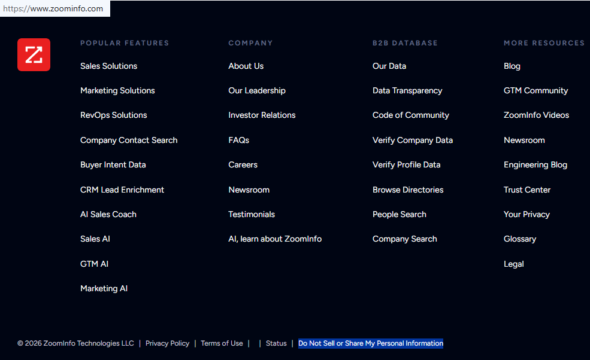Open AI Sales Coach link

(x=108, y=214)
